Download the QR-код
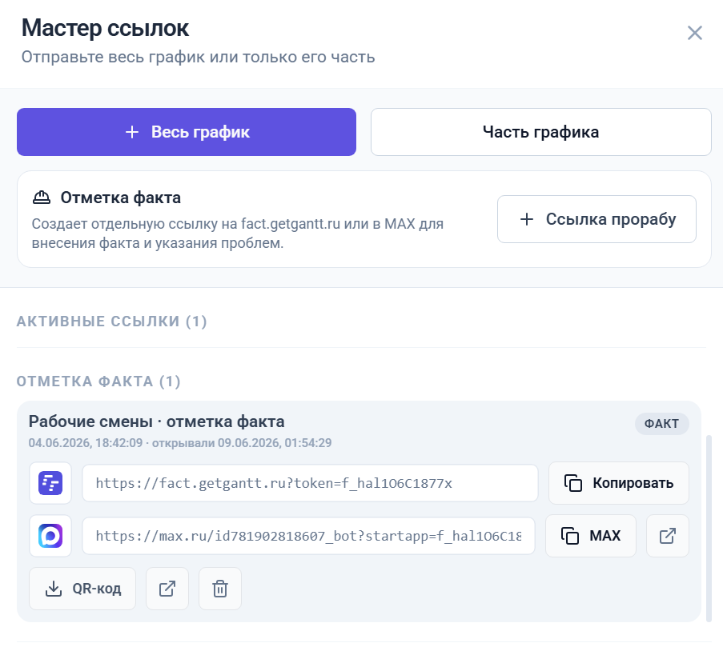This screenshot has height=655, width=723. 82,589
